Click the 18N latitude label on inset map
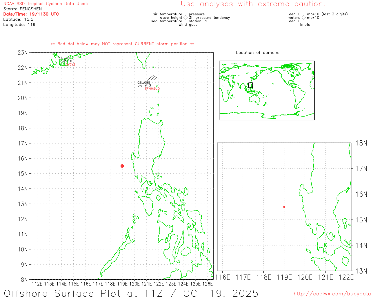The width and height of the screenshot is (371, 297). pyautogui.click(x=361, y=143)
